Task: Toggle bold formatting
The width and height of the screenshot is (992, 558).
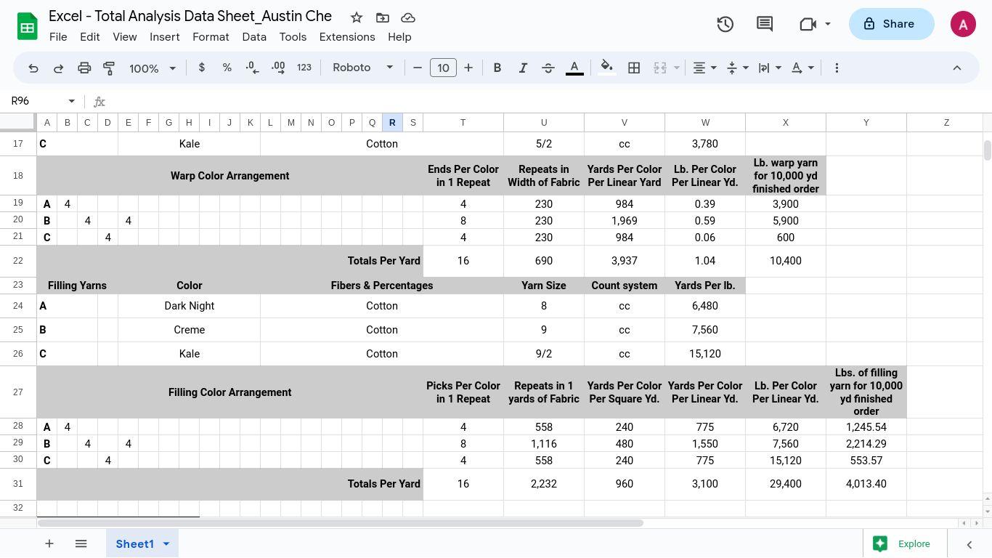Action: 497,68
